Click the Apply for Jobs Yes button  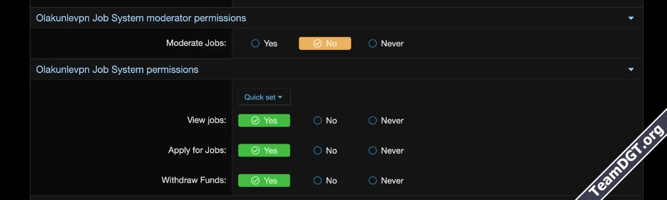coord(264,151)
